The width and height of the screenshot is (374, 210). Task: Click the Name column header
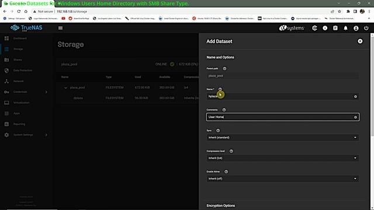tap(65, 77)
